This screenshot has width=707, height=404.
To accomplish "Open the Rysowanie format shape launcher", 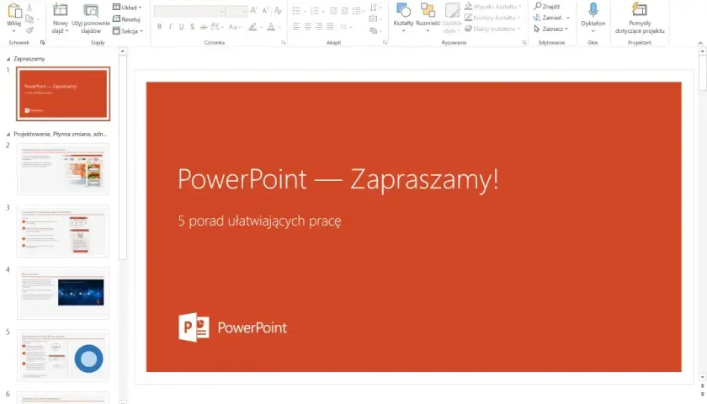I will point(524,43).
